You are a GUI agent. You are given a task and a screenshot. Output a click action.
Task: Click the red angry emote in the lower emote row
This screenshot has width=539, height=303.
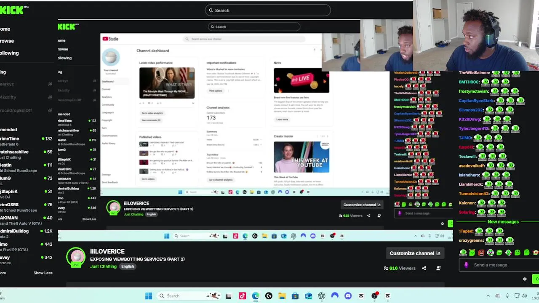[481, 252]
